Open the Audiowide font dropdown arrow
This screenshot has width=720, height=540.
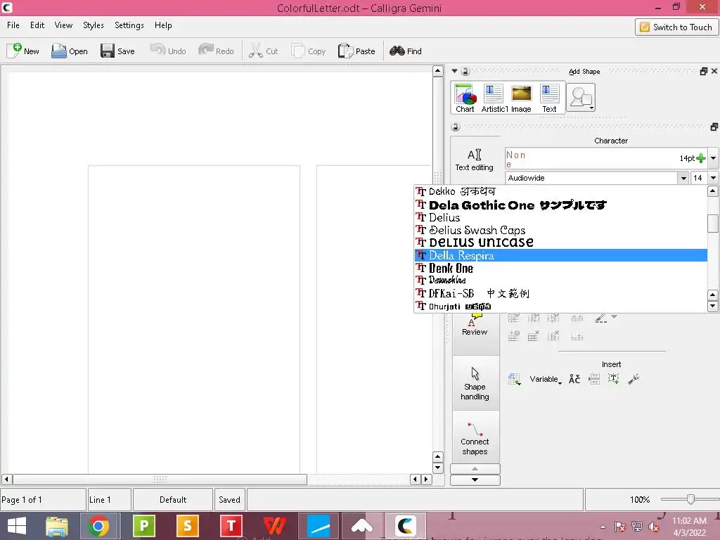[x=683, y=178]
